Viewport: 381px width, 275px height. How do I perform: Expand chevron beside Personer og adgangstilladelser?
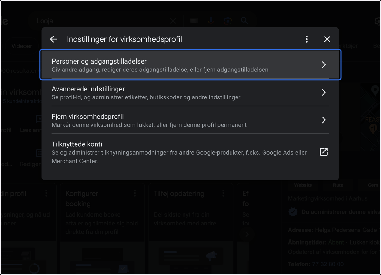click(x=324, y=65)
